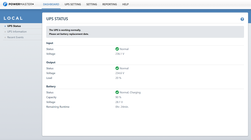
Task: Click the PowerMaster+ logo icon
Action: (5, 4)
